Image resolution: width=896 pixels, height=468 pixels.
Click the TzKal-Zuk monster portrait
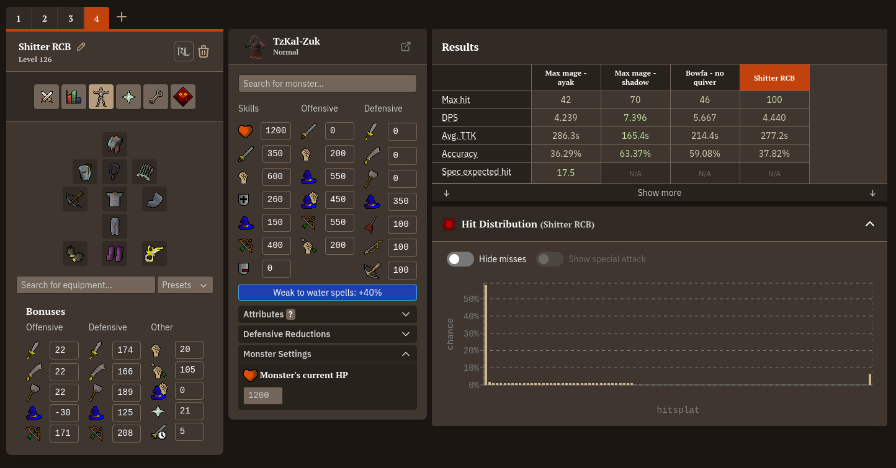(x=254, y=46)
